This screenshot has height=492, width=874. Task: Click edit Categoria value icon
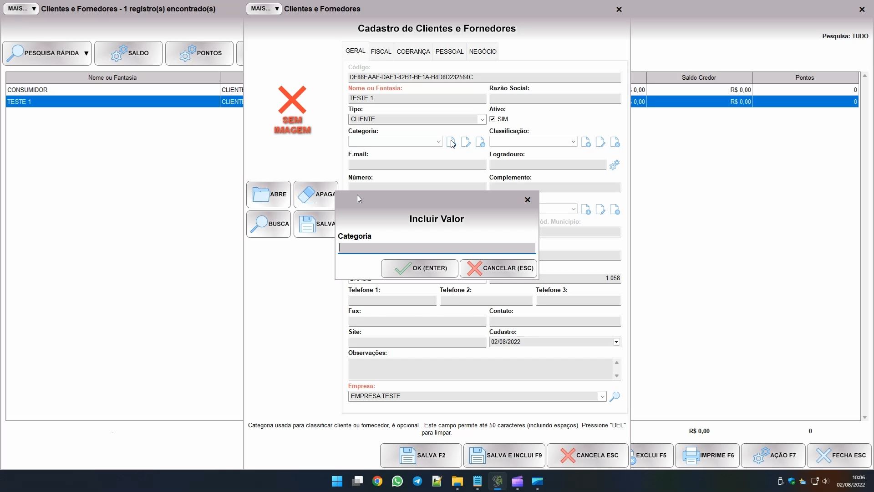click(465, 142)
